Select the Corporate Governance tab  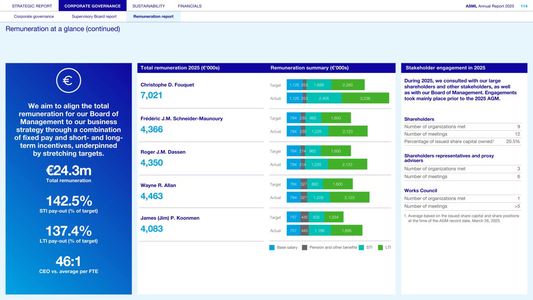[93, 6]
